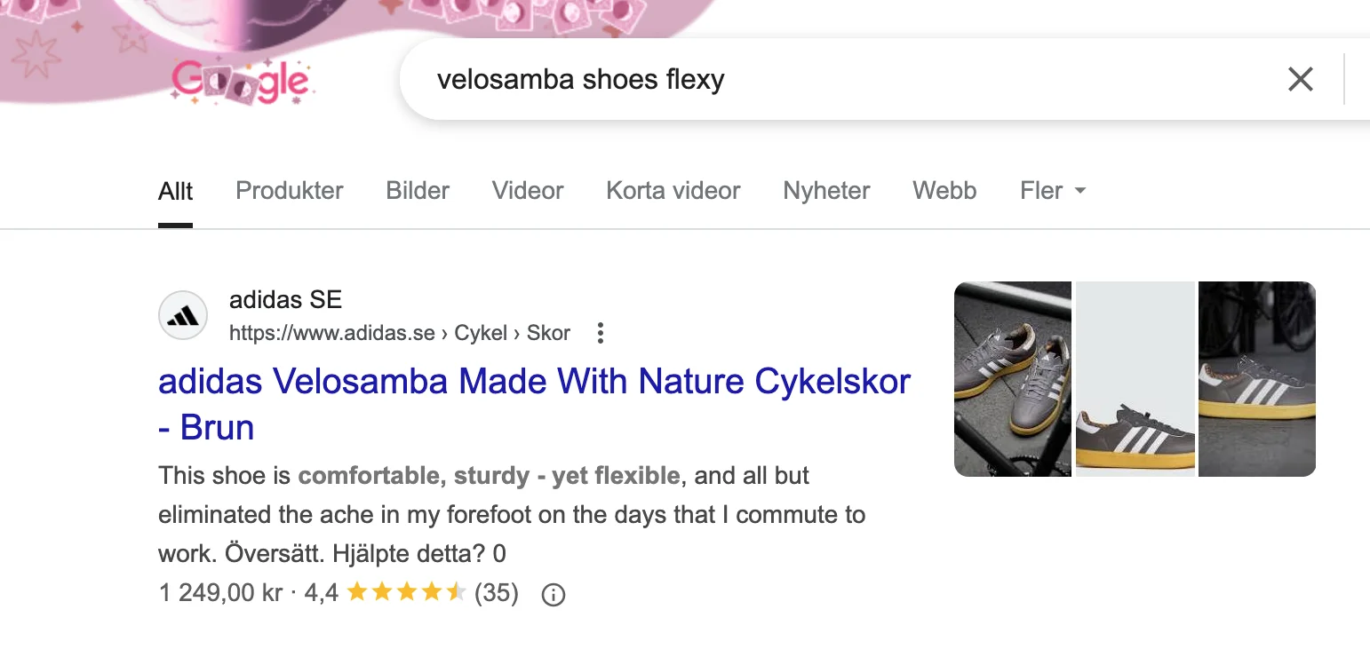Switch to the Bilder tab
The image size is (1370, 657).
click(418, 191)
